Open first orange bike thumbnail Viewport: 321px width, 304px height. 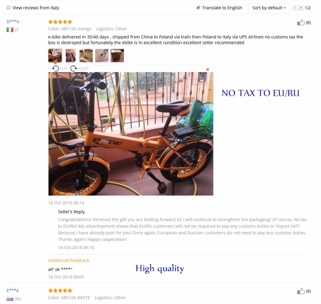55,55
